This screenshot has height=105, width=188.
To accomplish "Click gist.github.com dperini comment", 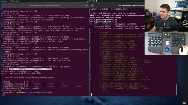I will pos(121,37).
